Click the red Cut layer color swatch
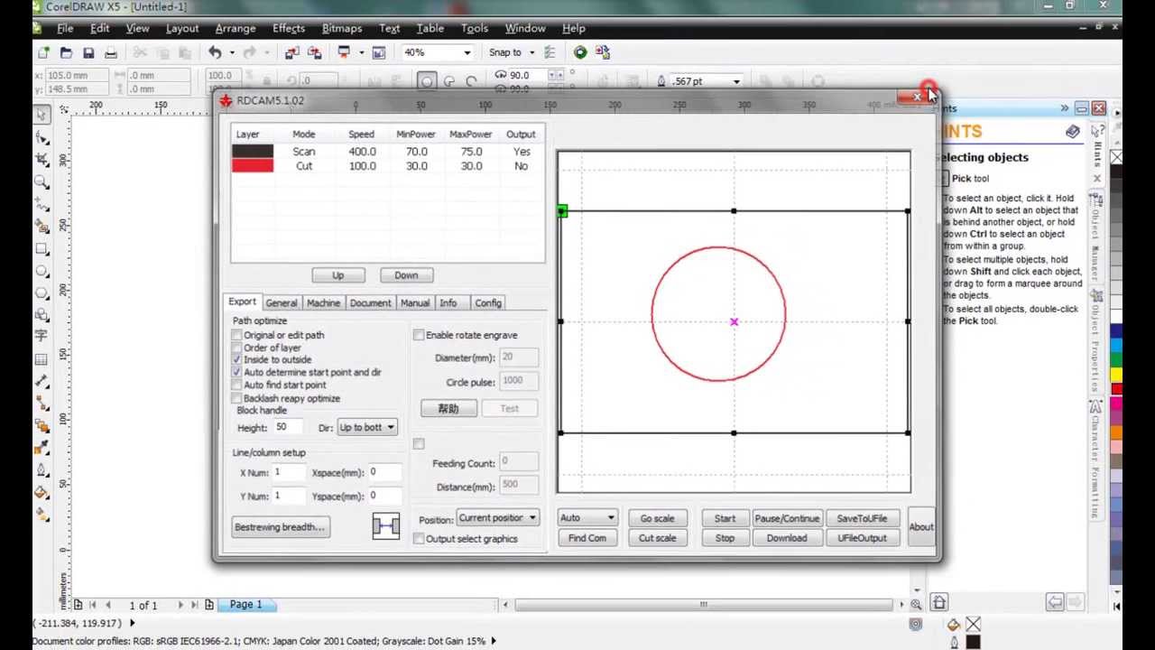Viewport: 1155px width, 650px height. pos(253,166)
